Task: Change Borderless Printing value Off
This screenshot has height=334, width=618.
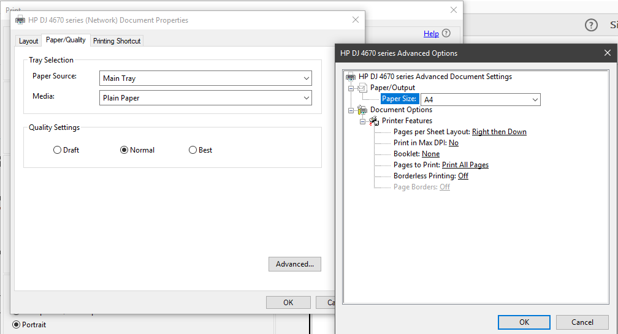Action: pyautogui.click(x=463, y=176)
